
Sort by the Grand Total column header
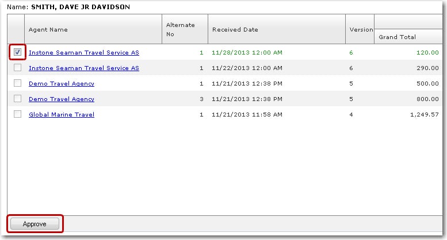(397, 37)
